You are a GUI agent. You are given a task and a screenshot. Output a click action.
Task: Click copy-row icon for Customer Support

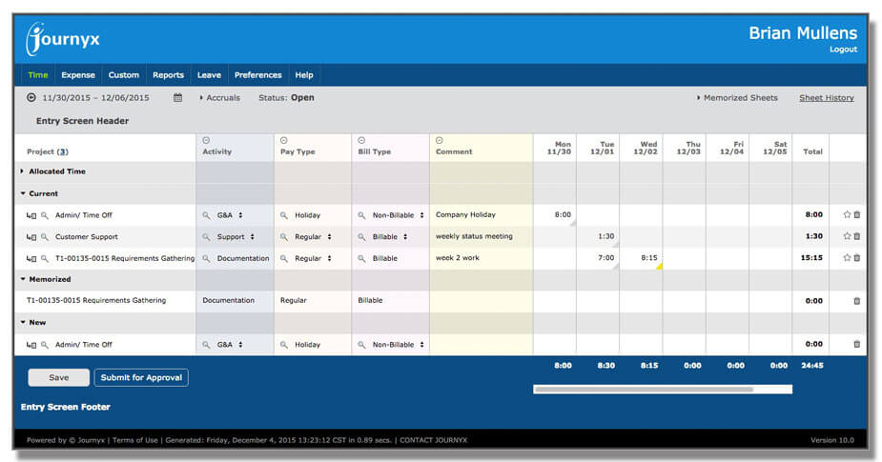[x=31, y=237]
